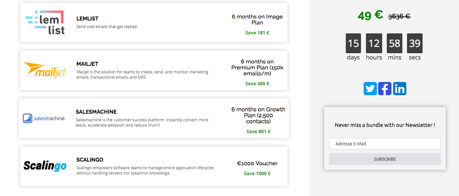Viewport: 459px width, 196px height.
Task: Select the Mailjet Save 480 € text
Action: point(257,84)
